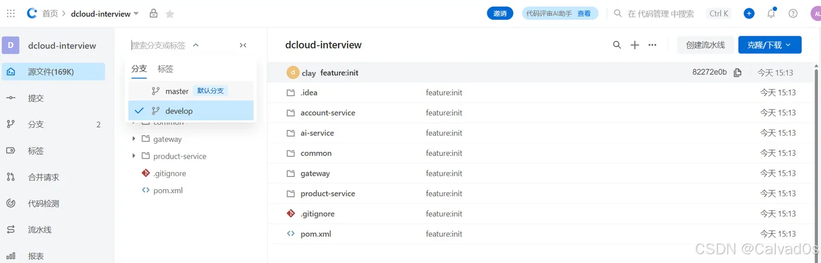821x263 pixels.
Task: Open the three-dot more options menu
Action: [652, 45]
